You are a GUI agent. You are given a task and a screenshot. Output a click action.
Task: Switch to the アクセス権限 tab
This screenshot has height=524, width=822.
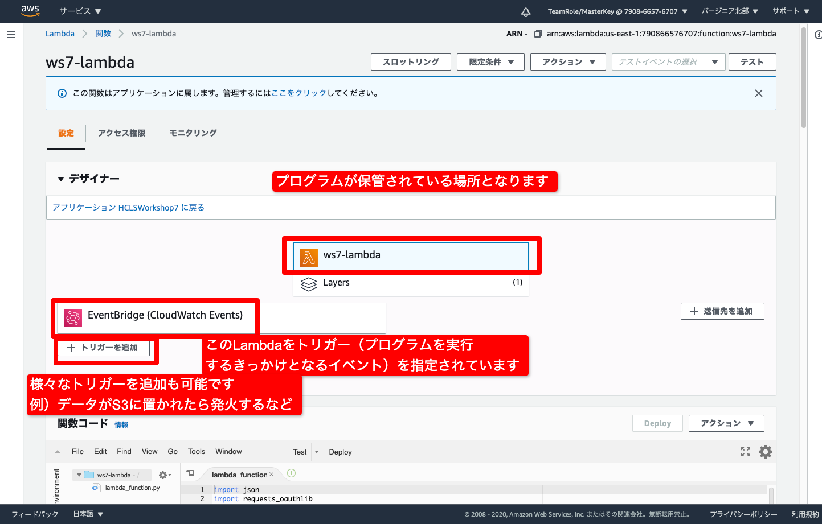click(x=121, y=133)
